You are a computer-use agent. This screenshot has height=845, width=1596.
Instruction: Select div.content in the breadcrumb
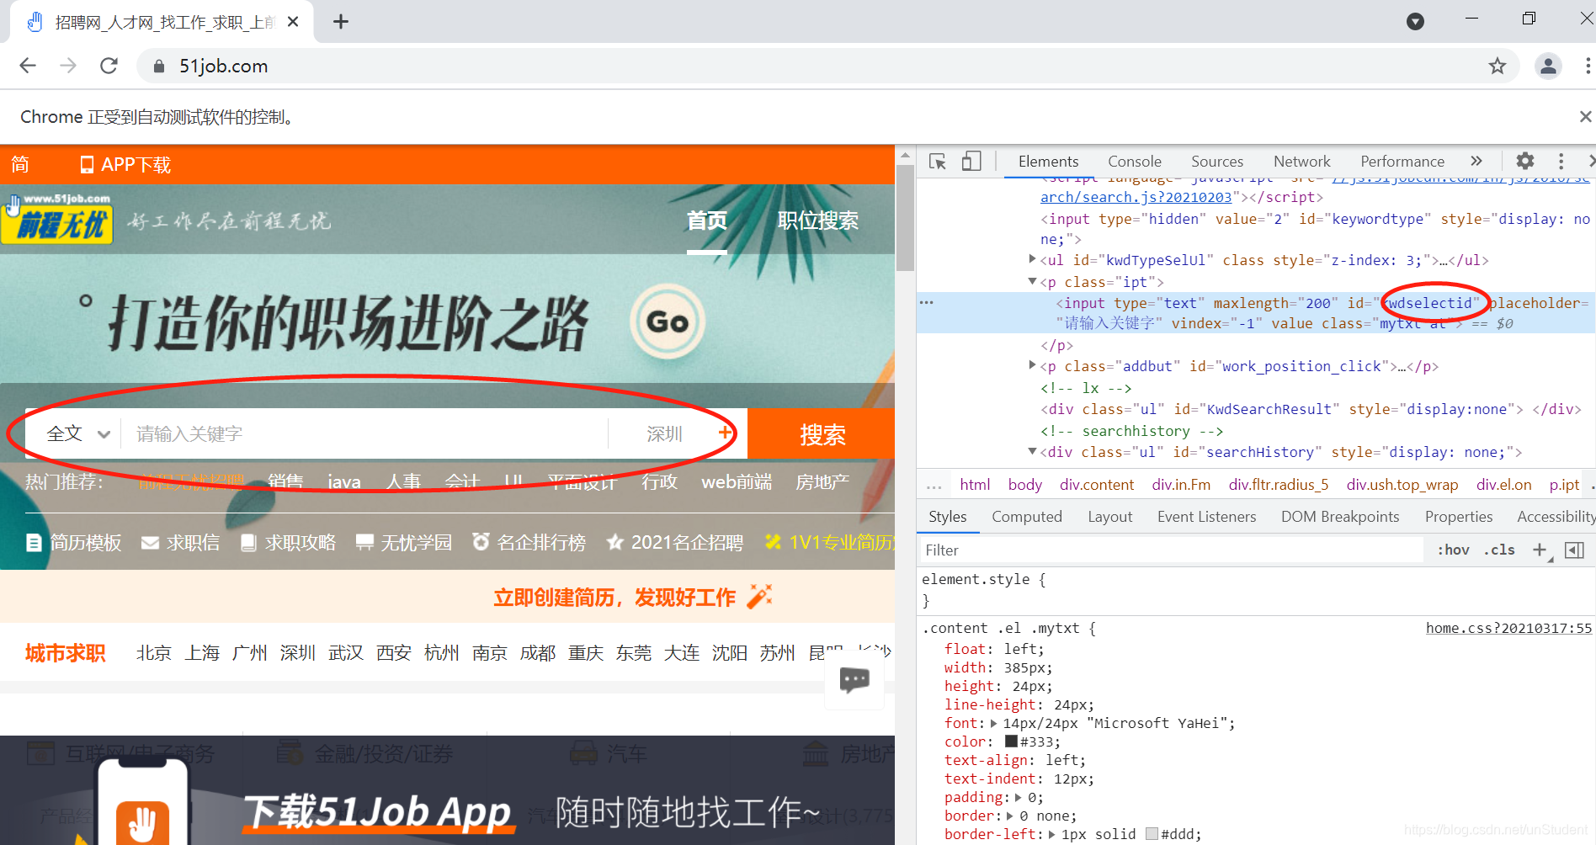[1097, 485]
